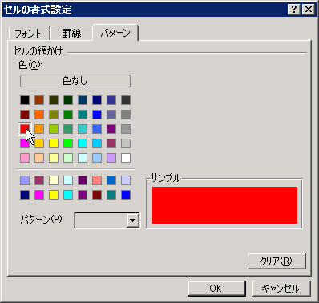Choose the pure blue swatch in second row

click(x=97, y=115)
